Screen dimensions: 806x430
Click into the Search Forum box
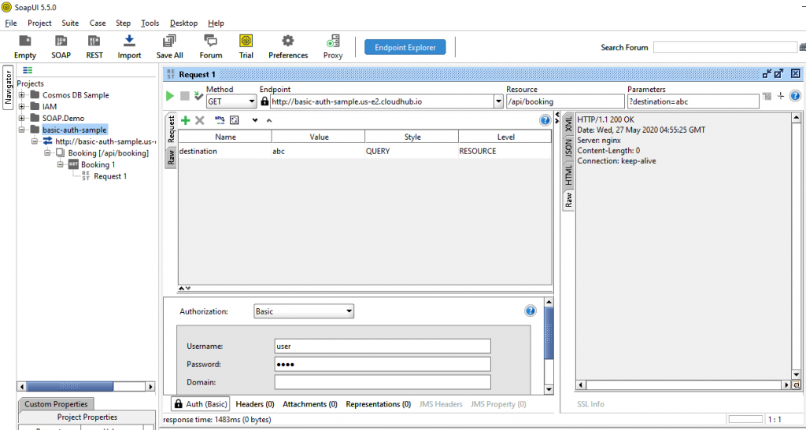coord(725,47)
